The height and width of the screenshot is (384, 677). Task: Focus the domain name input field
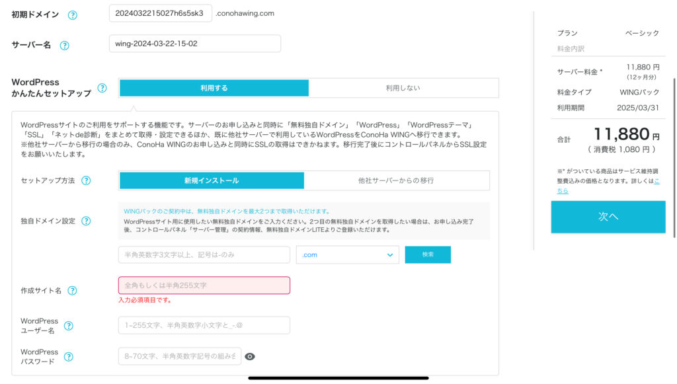point(204,255)
